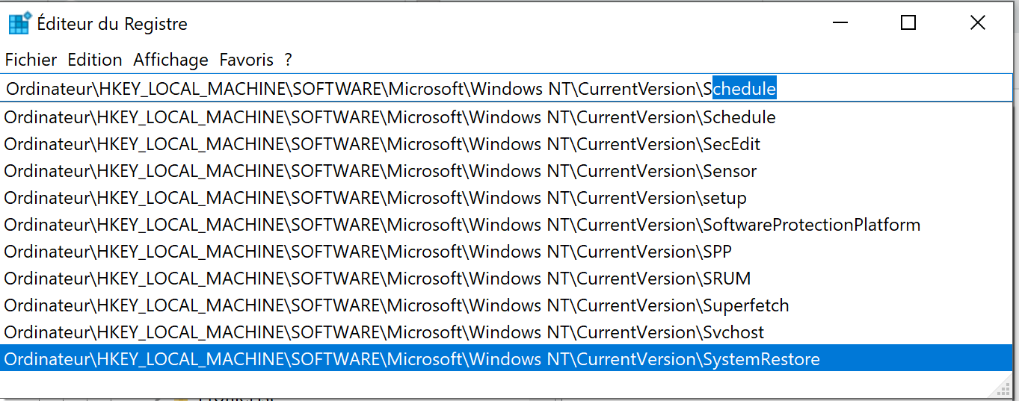Open the ? help menu
1019x401 pixels.
[x=289, y=60]
